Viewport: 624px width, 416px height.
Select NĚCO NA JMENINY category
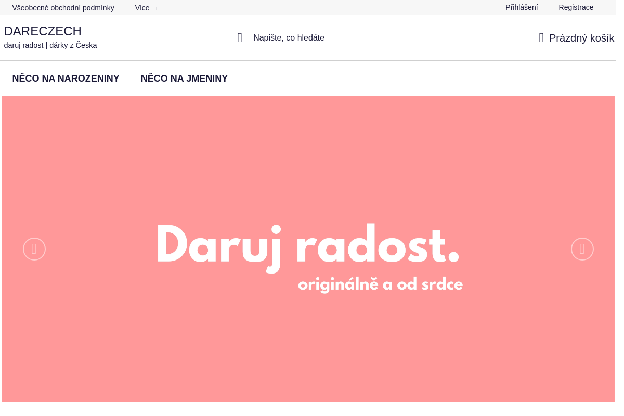pos(184,79)
